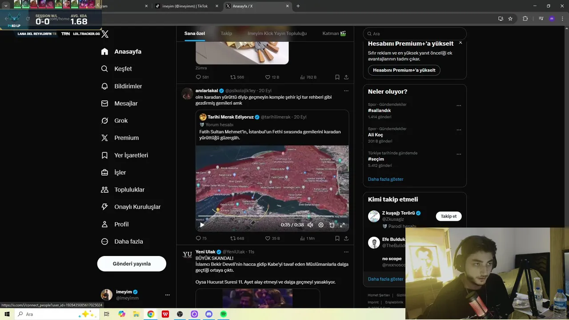Bookmark the anılarlakal video post
This screenshot has width=569, height=320.
click(337, 238)
